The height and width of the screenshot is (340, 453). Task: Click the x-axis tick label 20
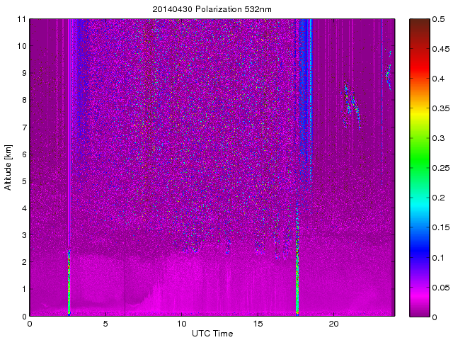[333, 324]
